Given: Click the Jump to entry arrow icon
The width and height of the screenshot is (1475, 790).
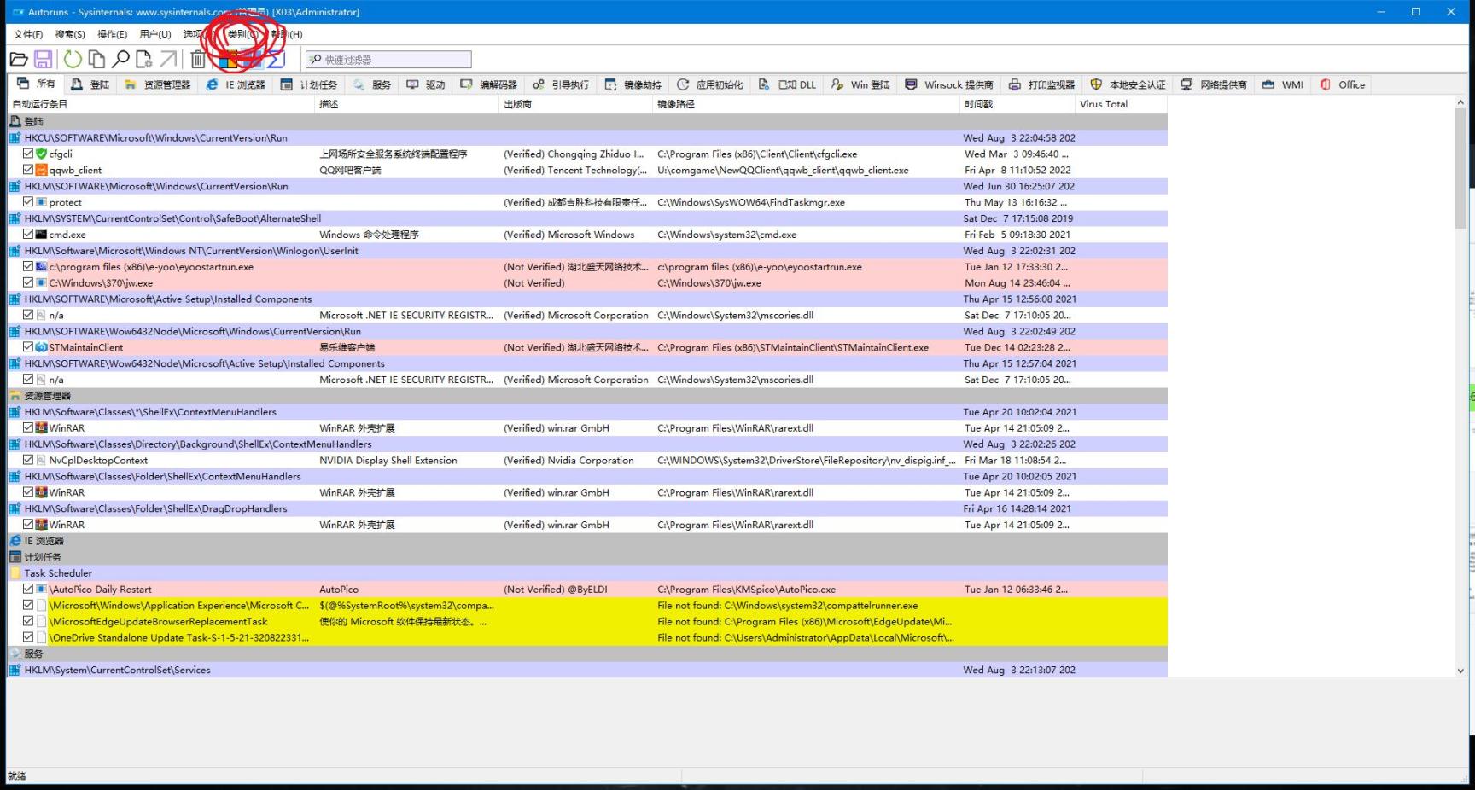Looking at the screenshot, I should (168, 59).
